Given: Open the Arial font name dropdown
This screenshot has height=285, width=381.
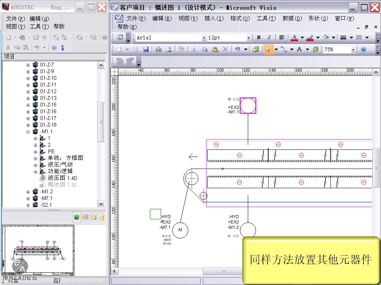Looking at the screenshot, I should (204, 37).
